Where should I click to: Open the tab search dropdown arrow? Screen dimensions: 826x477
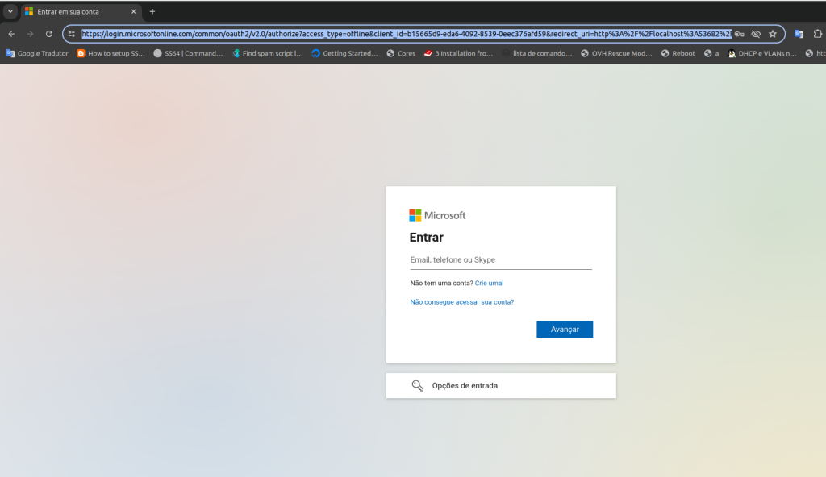10,11
